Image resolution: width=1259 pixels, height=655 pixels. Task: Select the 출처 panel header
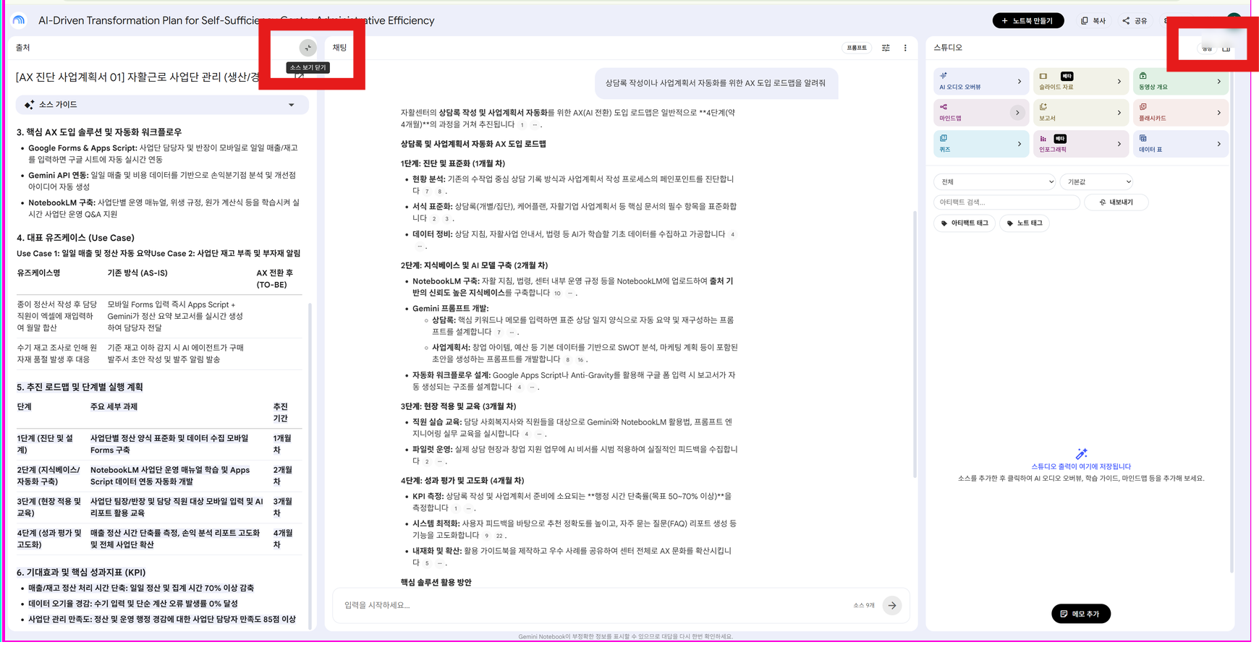pyautogui.click(x=23, y=48)
